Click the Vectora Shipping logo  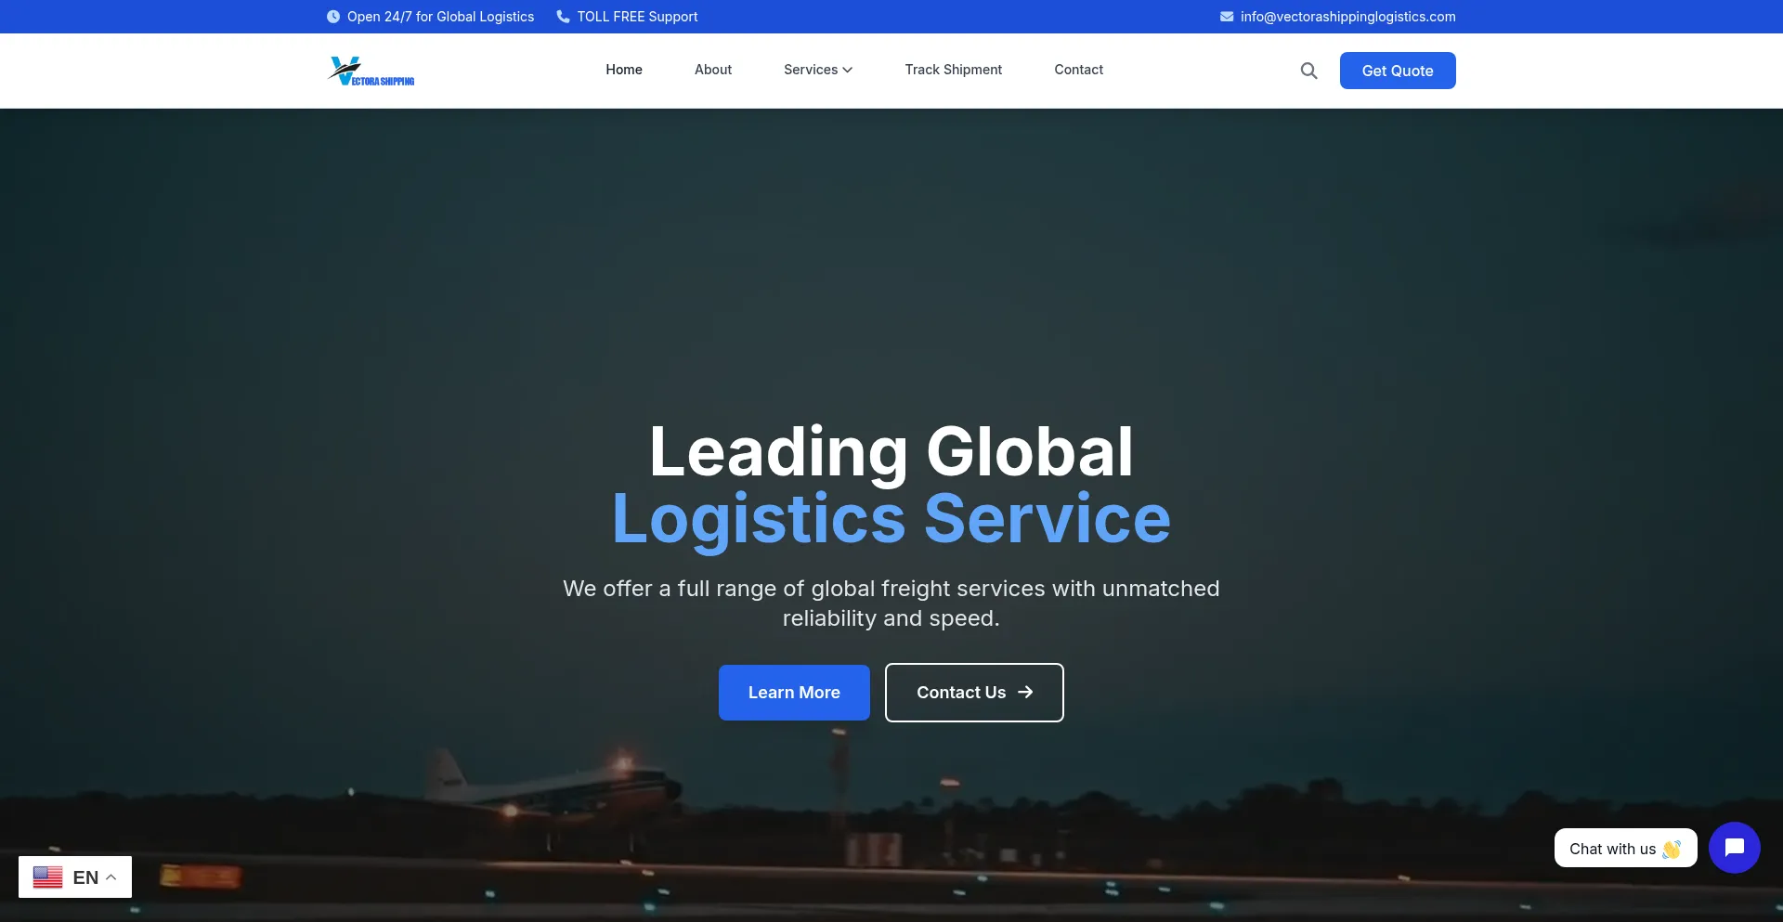371,71
